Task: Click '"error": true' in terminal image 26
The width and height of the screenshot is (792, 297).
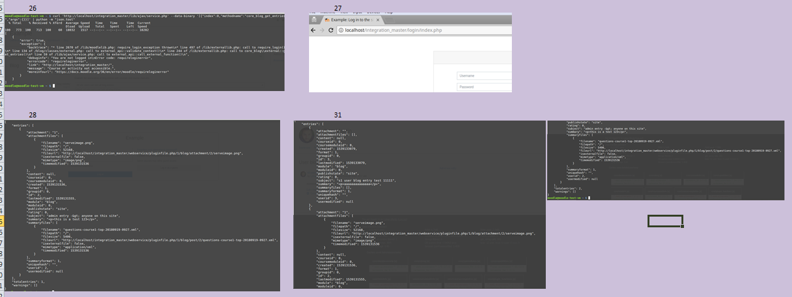Action: [x=32, y=40]
